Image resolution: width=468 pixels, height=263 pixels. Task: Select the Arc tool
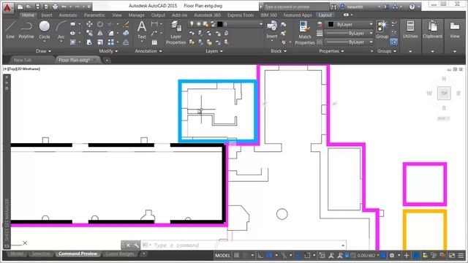(x=61, y=30)
